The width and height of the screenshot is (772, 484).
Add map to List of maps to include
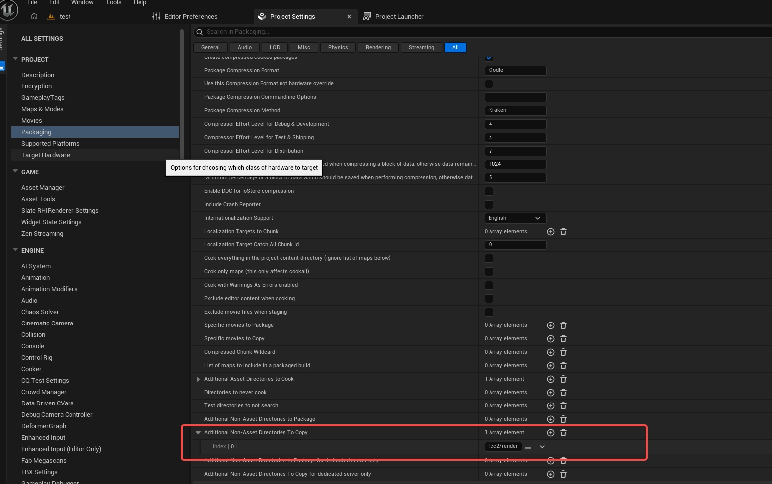tap(550, 366)
